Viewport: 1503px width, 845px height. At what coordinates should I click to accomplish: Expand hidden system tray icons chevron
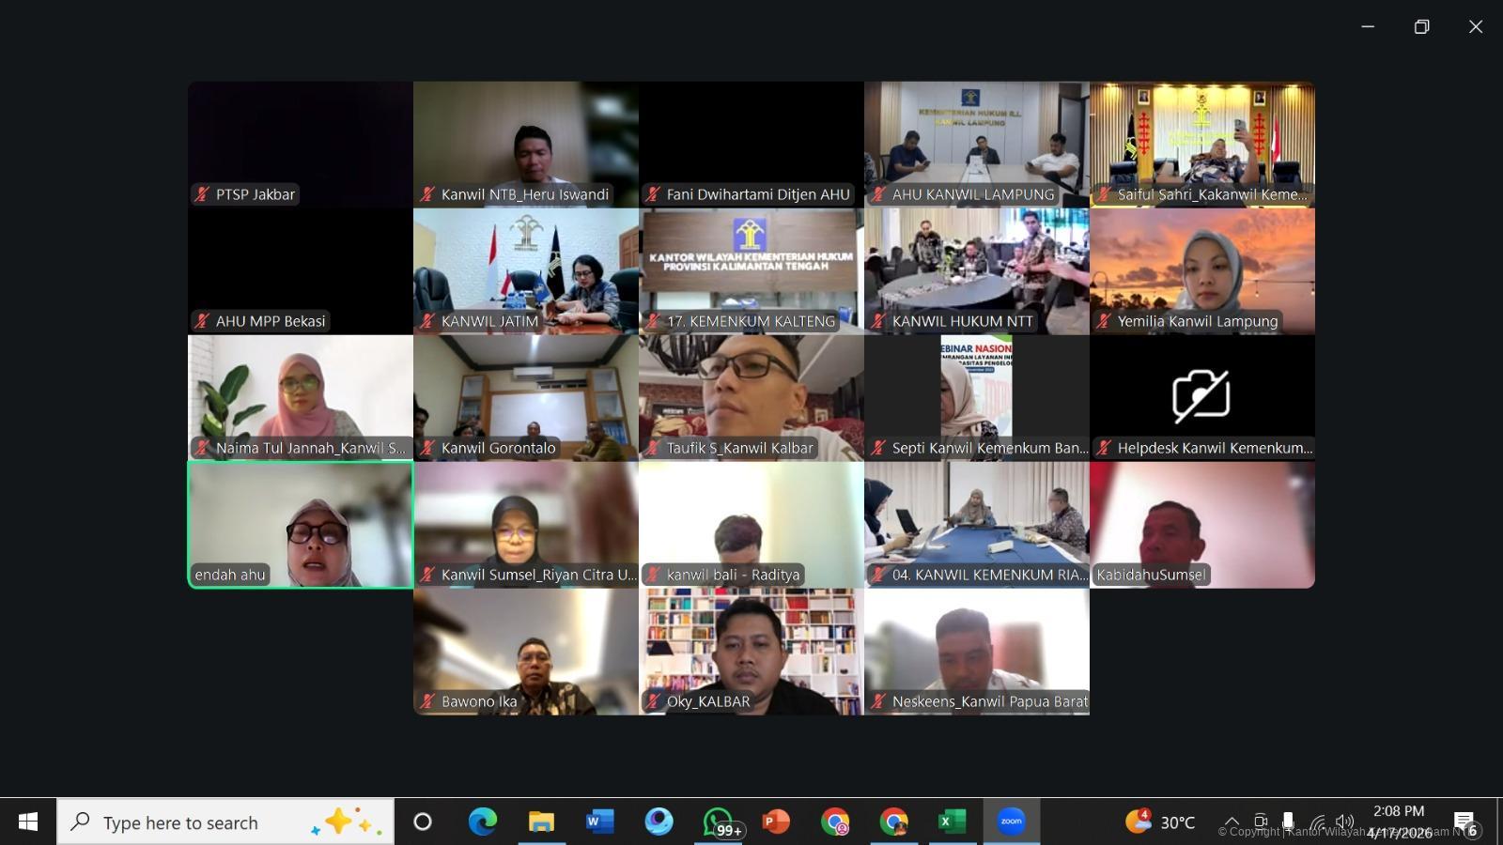click(1232, 822)
